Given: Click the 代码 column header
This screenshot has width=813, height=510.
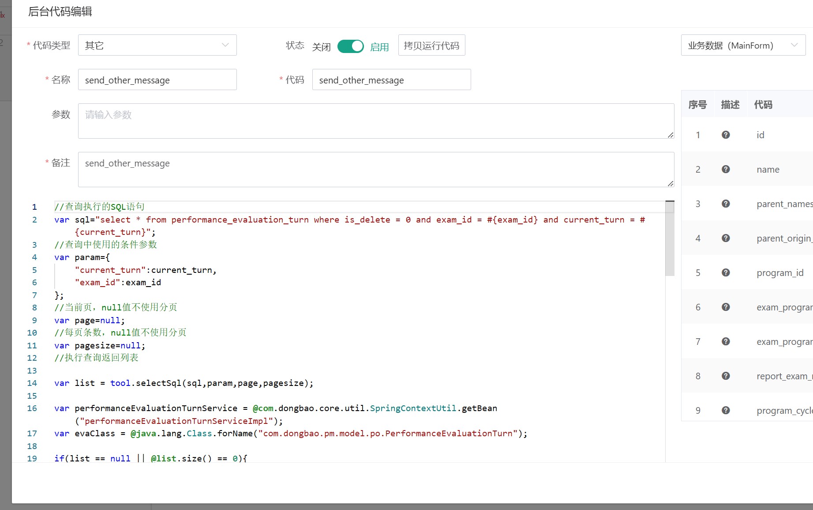Looking at the screenshot, I should pyautogui.click(x=763, y=105).
